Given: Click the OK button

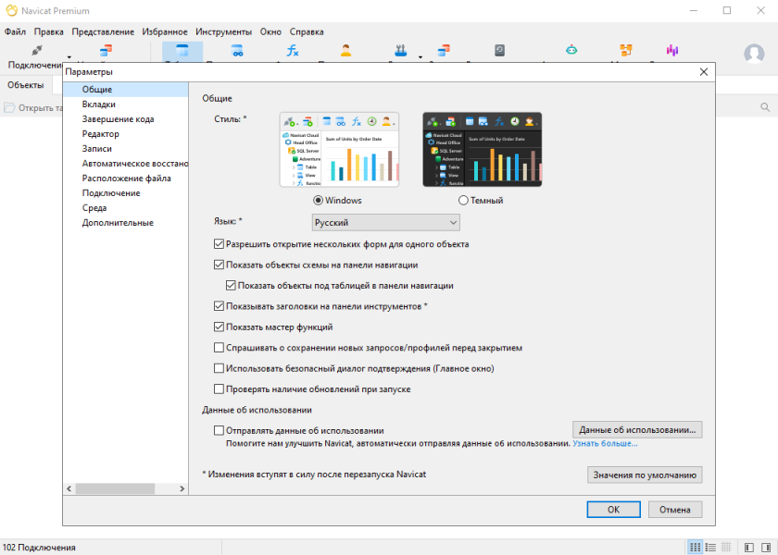Looking at the screenshot, I should 613,510.
